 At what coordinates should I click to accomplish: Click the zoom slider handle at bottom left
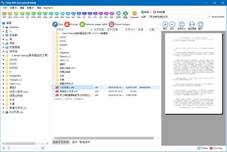click(9, 148)
